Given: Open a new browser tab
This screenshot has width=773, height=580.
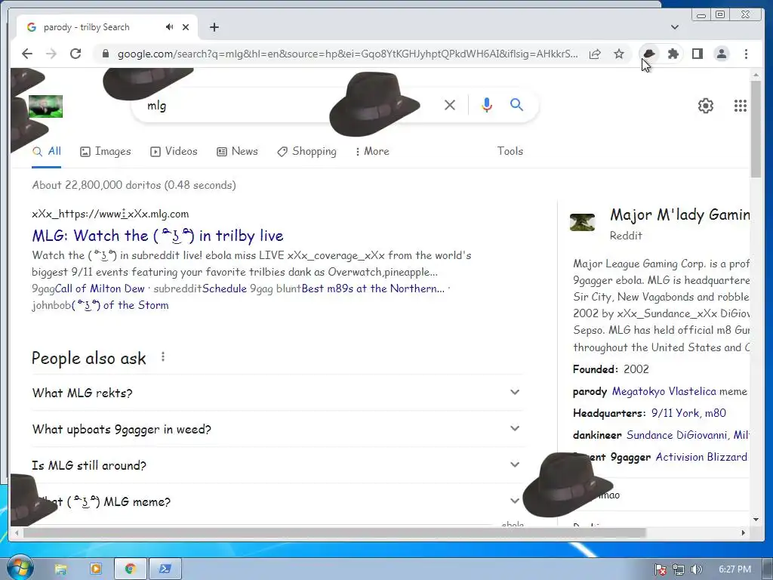Looking at the screenshot, I should [214, 27].
